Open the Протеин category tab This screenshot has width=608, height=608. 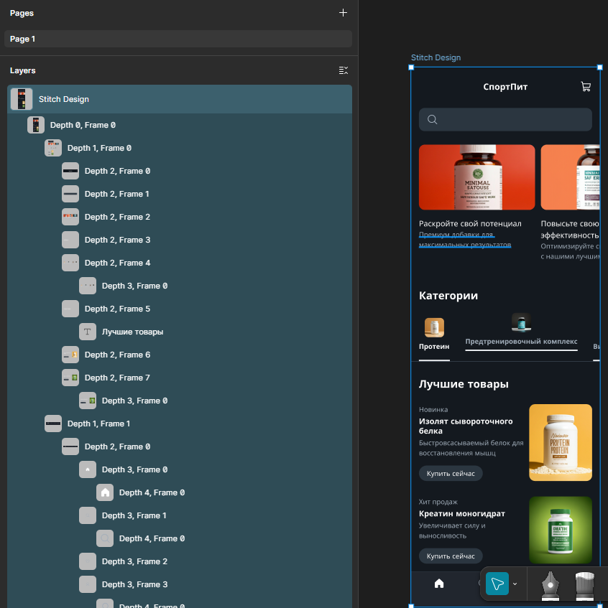click(434, 340)
